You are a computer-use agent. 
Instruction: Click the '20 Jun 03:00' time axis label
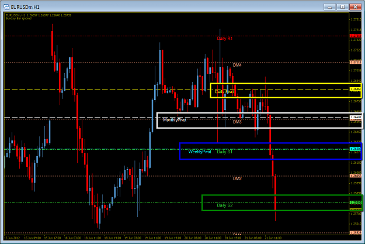[193, 238]
